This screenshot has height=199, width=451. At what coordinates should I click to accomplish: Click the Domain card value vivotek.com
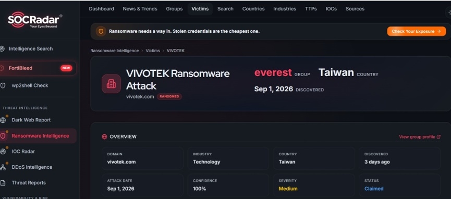point(121,162)
